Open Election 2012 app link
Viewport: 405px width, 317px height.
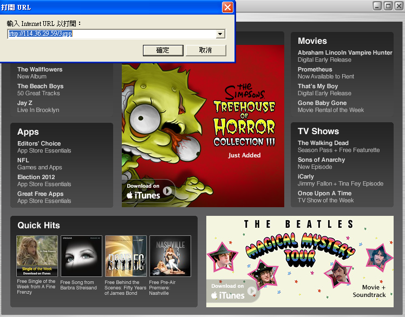(44, 181)
